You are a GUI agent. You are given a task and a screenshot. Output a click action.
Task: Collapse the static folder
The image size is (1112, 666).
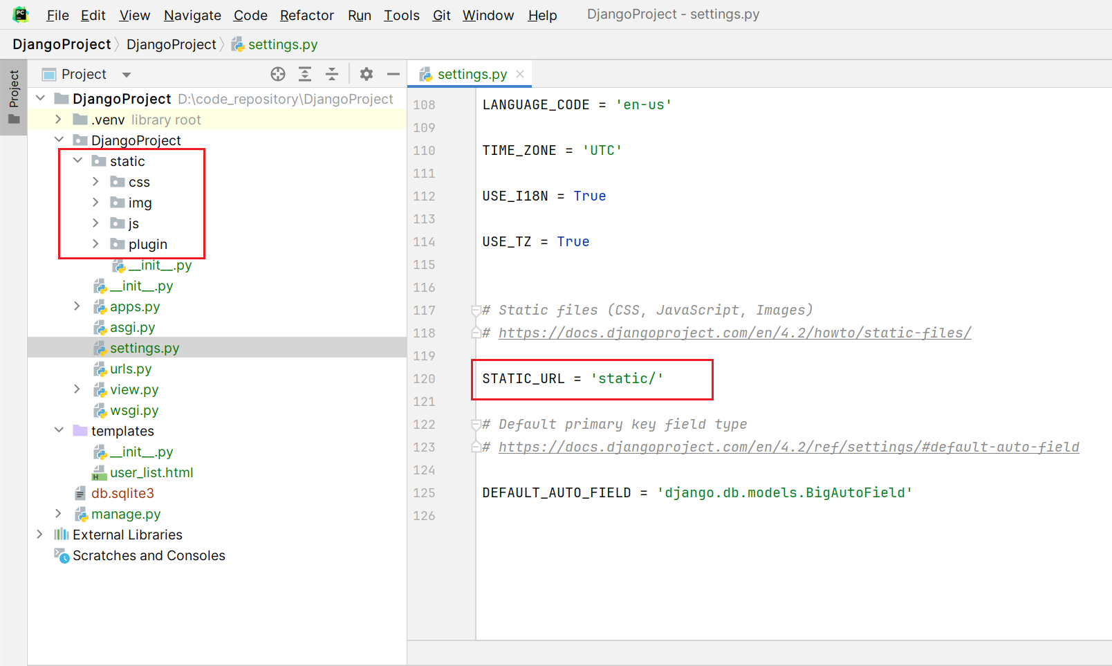coord(77,161)
